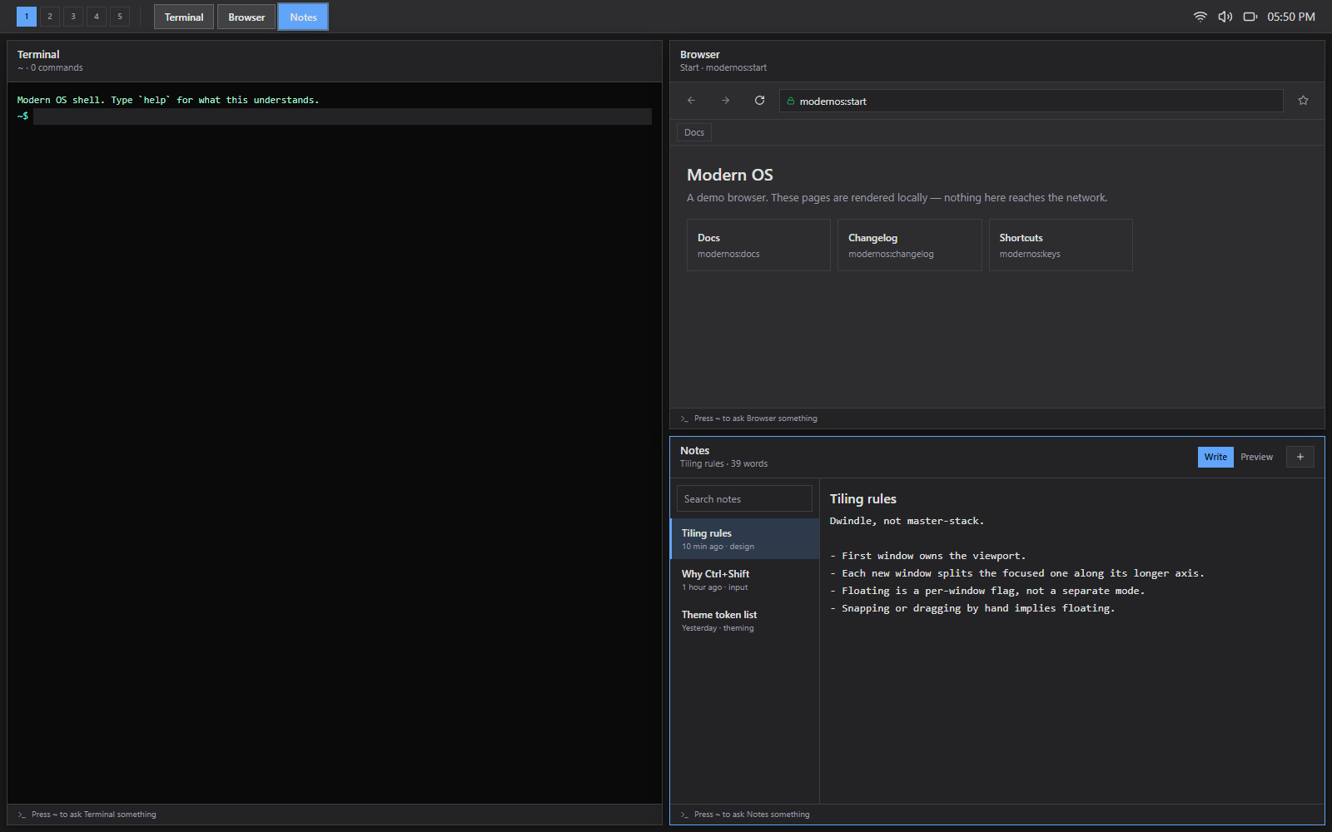Open the Shortcuts card on the start page
The image size is (1332, 832).
1061,245
